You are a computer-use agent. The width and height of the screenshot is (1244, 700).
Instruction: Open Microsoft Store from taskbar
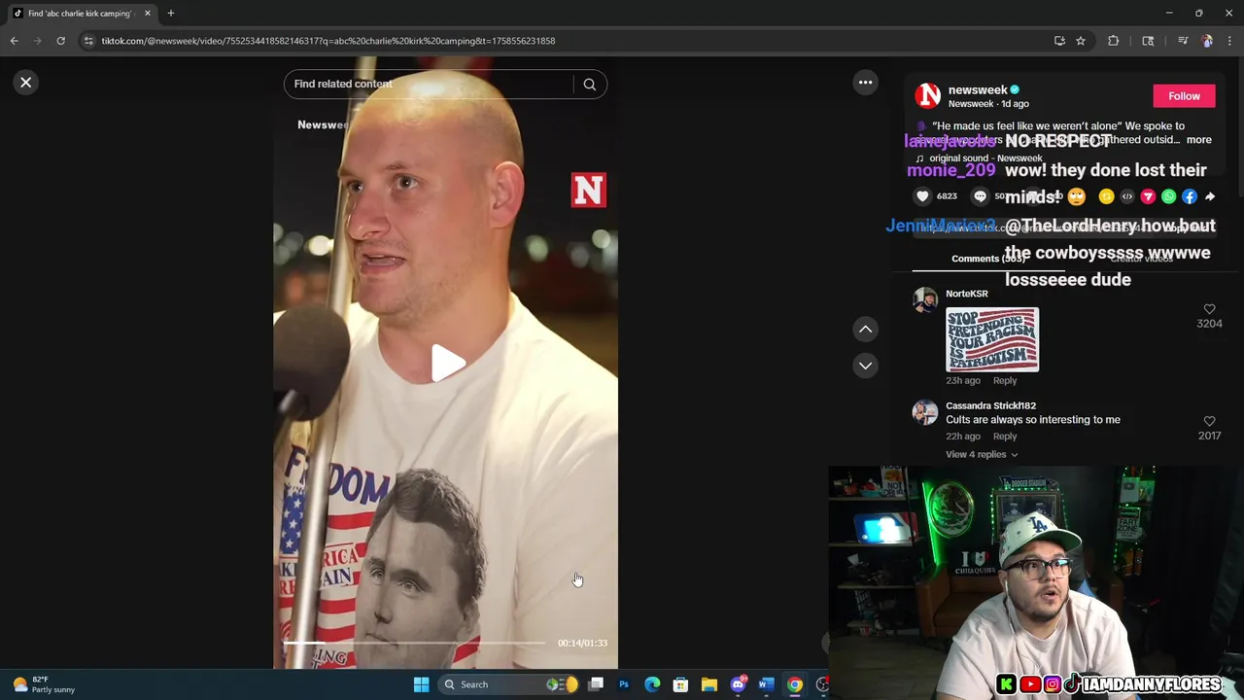click(x=680, y=684)
